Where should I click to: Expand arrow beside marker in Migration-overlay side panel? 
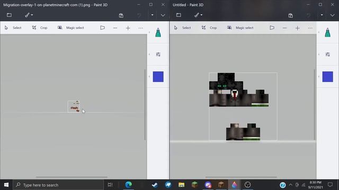149,33
